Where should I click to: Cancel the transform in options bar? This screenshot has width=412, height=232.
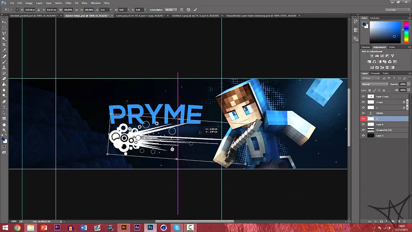(189, 10)
